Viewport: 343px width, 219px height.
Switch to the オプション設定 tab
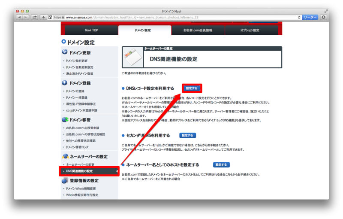tap(251, 30)
